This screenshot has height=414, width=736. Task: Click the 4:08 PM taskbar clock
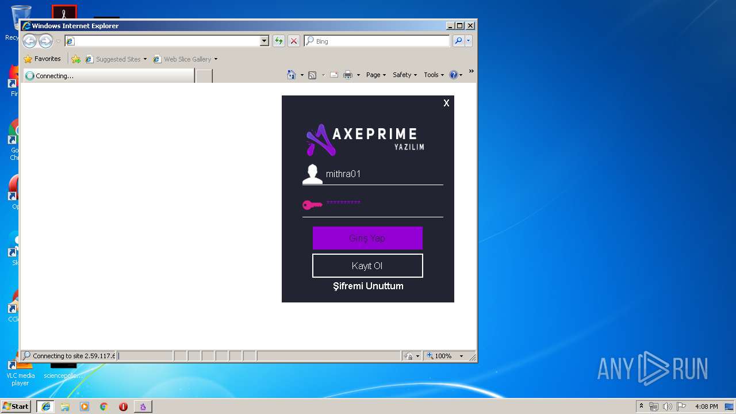[x=706, y=407]
